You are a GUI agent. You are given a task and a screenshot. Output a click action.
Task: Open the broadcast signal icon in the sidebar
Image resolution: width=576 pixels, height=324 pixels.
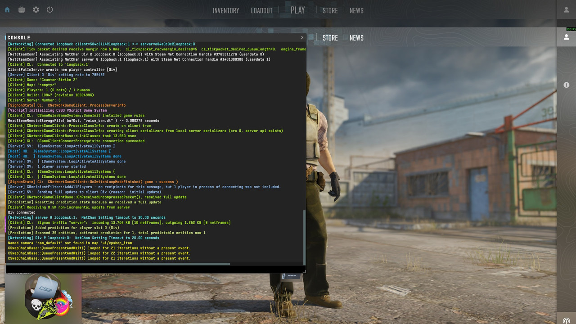[567, 320]
